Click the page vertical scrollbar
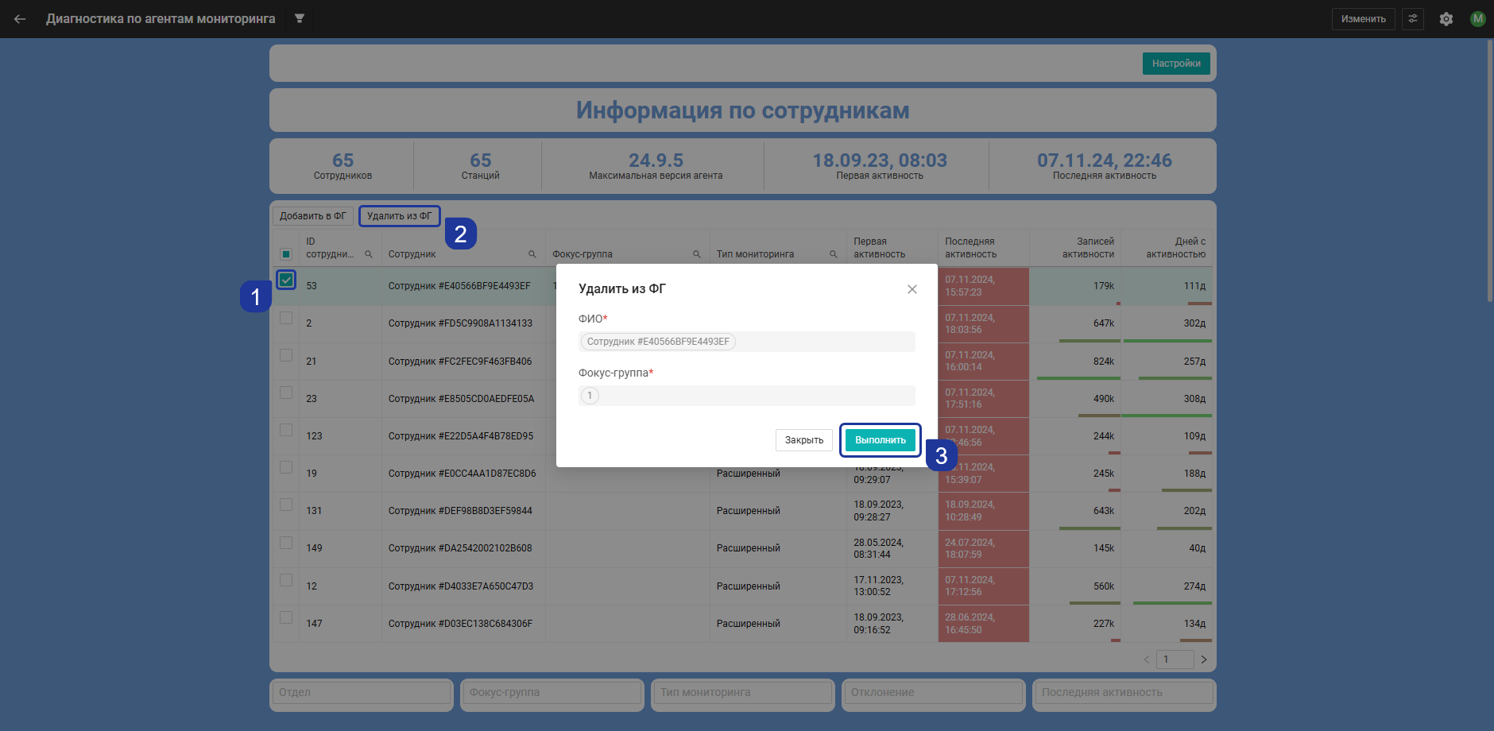 [x=1490, y=171]
